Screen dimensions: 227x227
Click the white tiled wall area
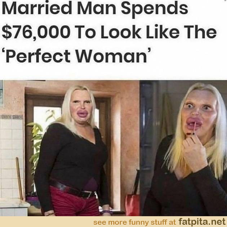[12, 158]
